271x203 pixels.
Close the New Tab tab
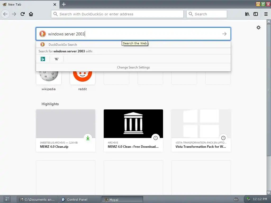pyautogui.click(x=55, y=4)
